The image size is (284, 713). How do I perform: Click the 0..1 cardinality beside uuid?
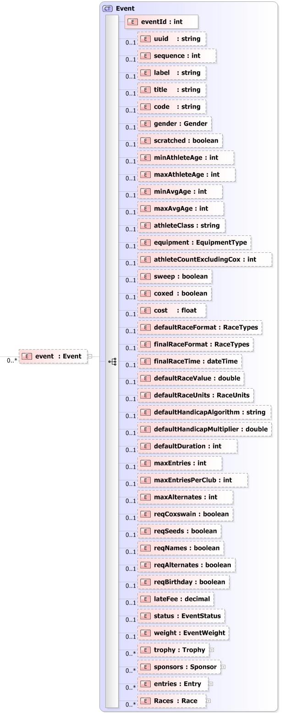tap(131, 43)
